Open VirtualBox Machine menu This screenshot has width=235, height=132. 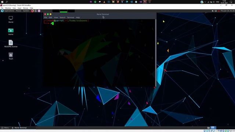[8, 8]
